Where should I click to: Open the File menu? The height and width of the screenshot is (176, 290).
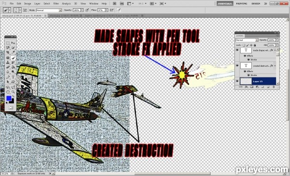tap(12, 3)
